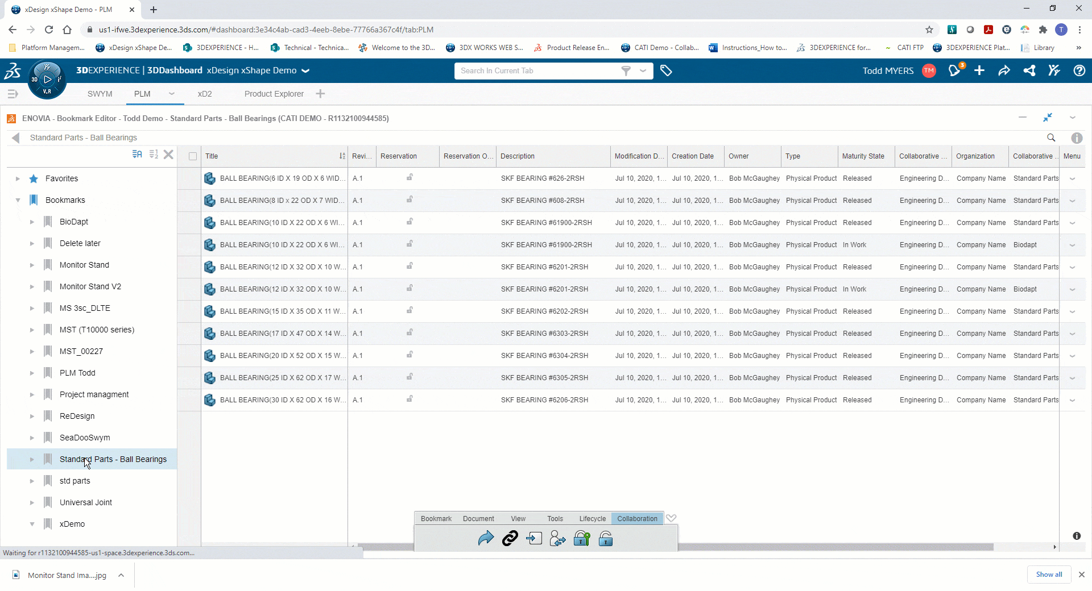1092x591 pixels.
Task: Click the plus Add icon in the top bar
Action: point(979,70)
